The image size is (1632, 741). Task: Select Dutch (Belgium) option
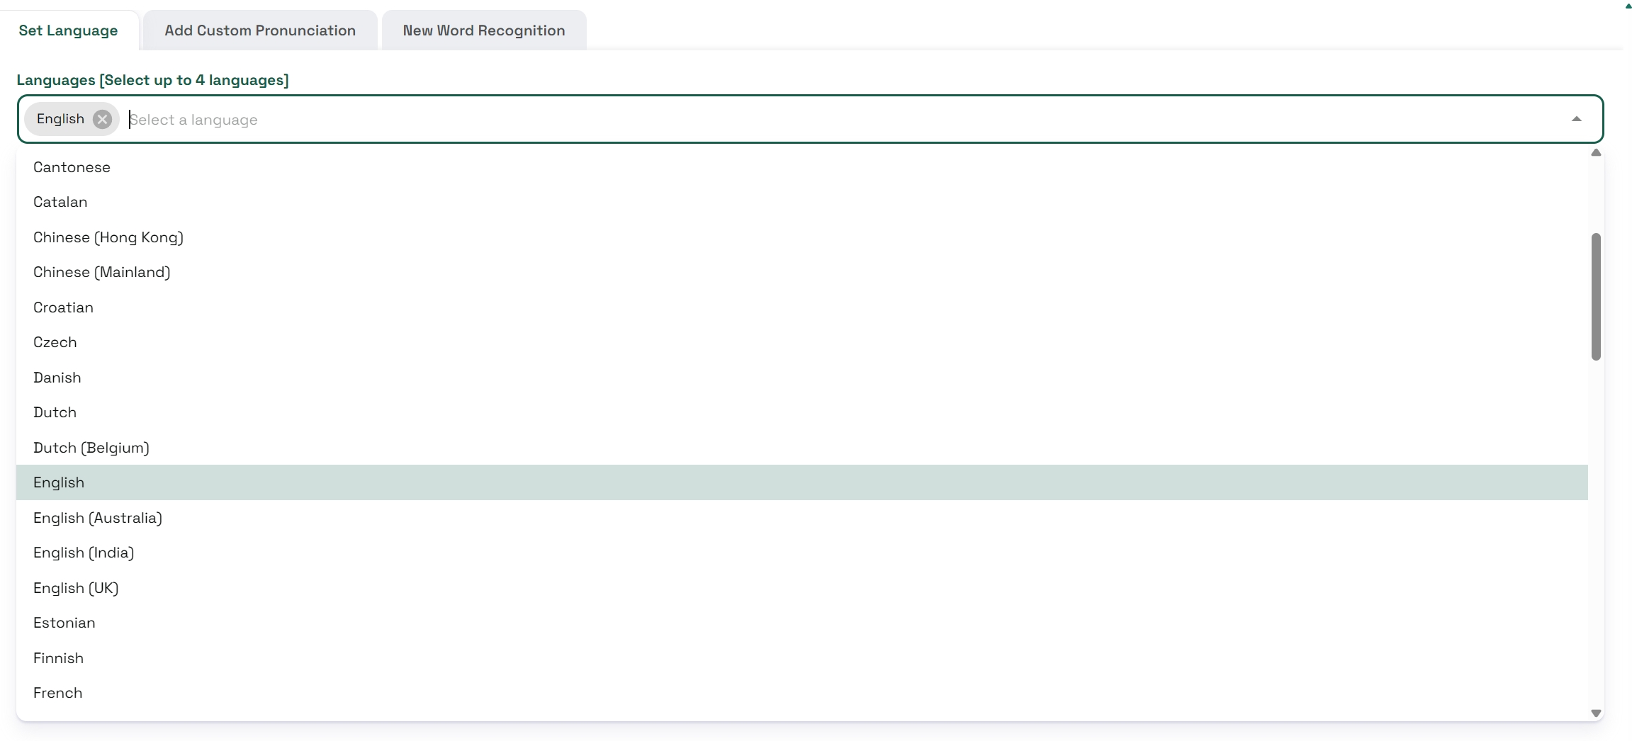click(91, 448)
